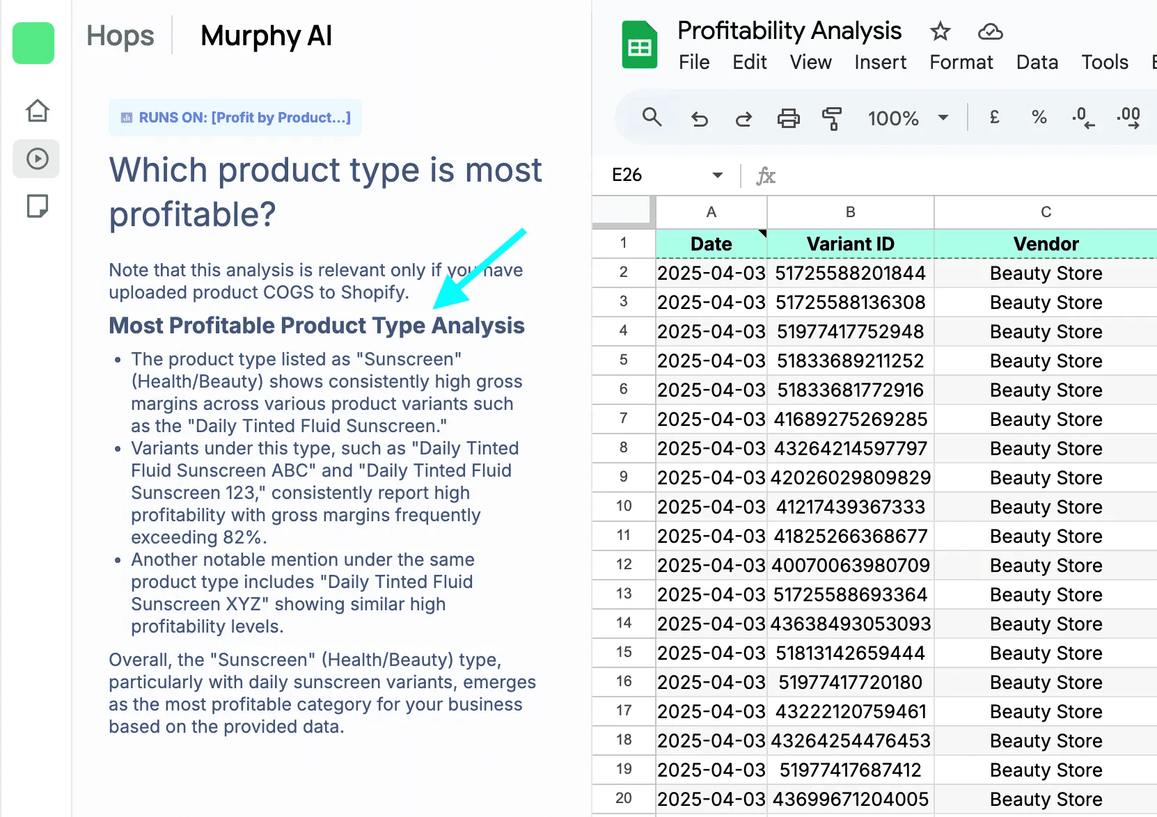Select row 20 header
The height and width of the screenshot is (817, 1157).
[624, 799]
